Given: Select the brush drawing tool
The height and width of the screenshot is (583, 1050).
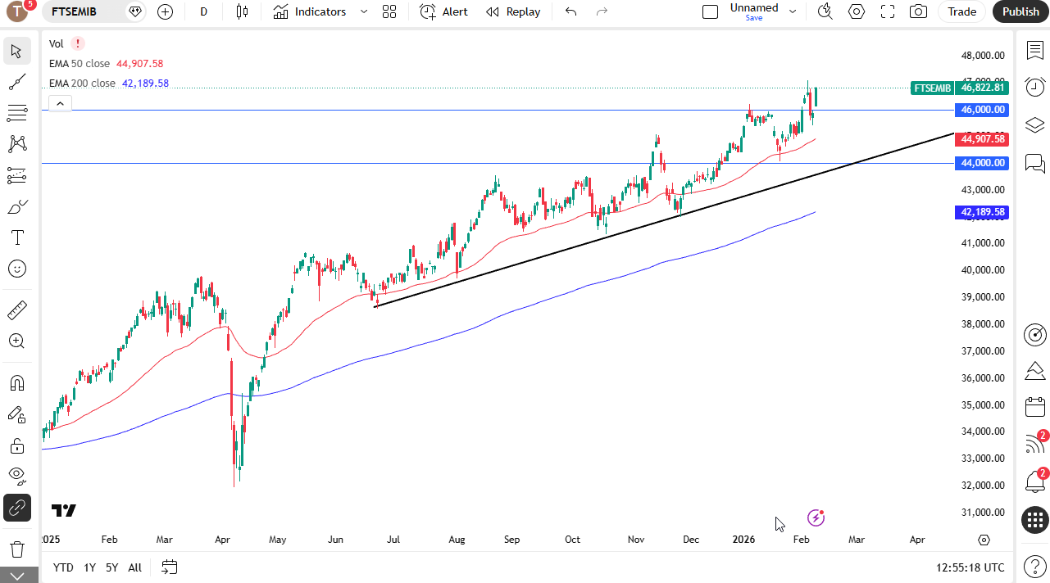Looking at the screenshot, I should click(x=16, y=206).
